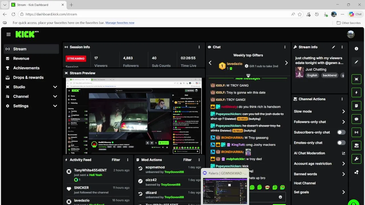
Task: Open the profile avatar in dashboard header
Action: coord(351,34)
